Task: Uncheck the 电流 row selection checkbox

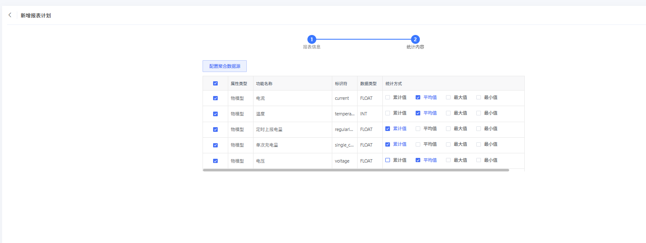Action: coord(216,98)
